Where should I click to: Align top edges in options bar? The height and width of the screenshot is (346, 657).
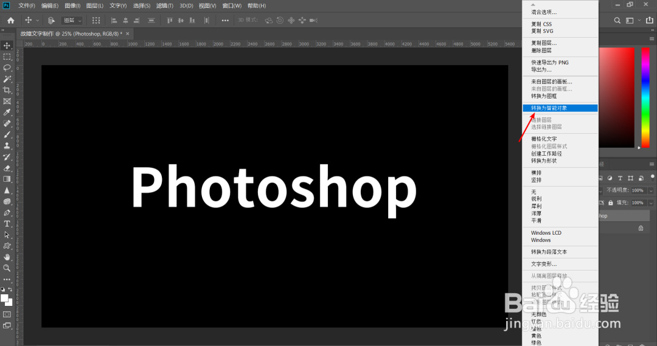(170, 20)
